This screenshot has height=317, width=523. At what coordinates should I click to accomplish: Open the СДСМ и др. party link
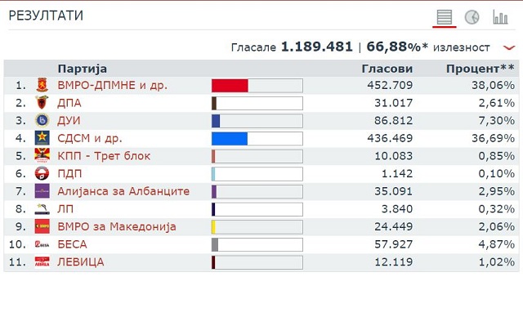point(90,138)
